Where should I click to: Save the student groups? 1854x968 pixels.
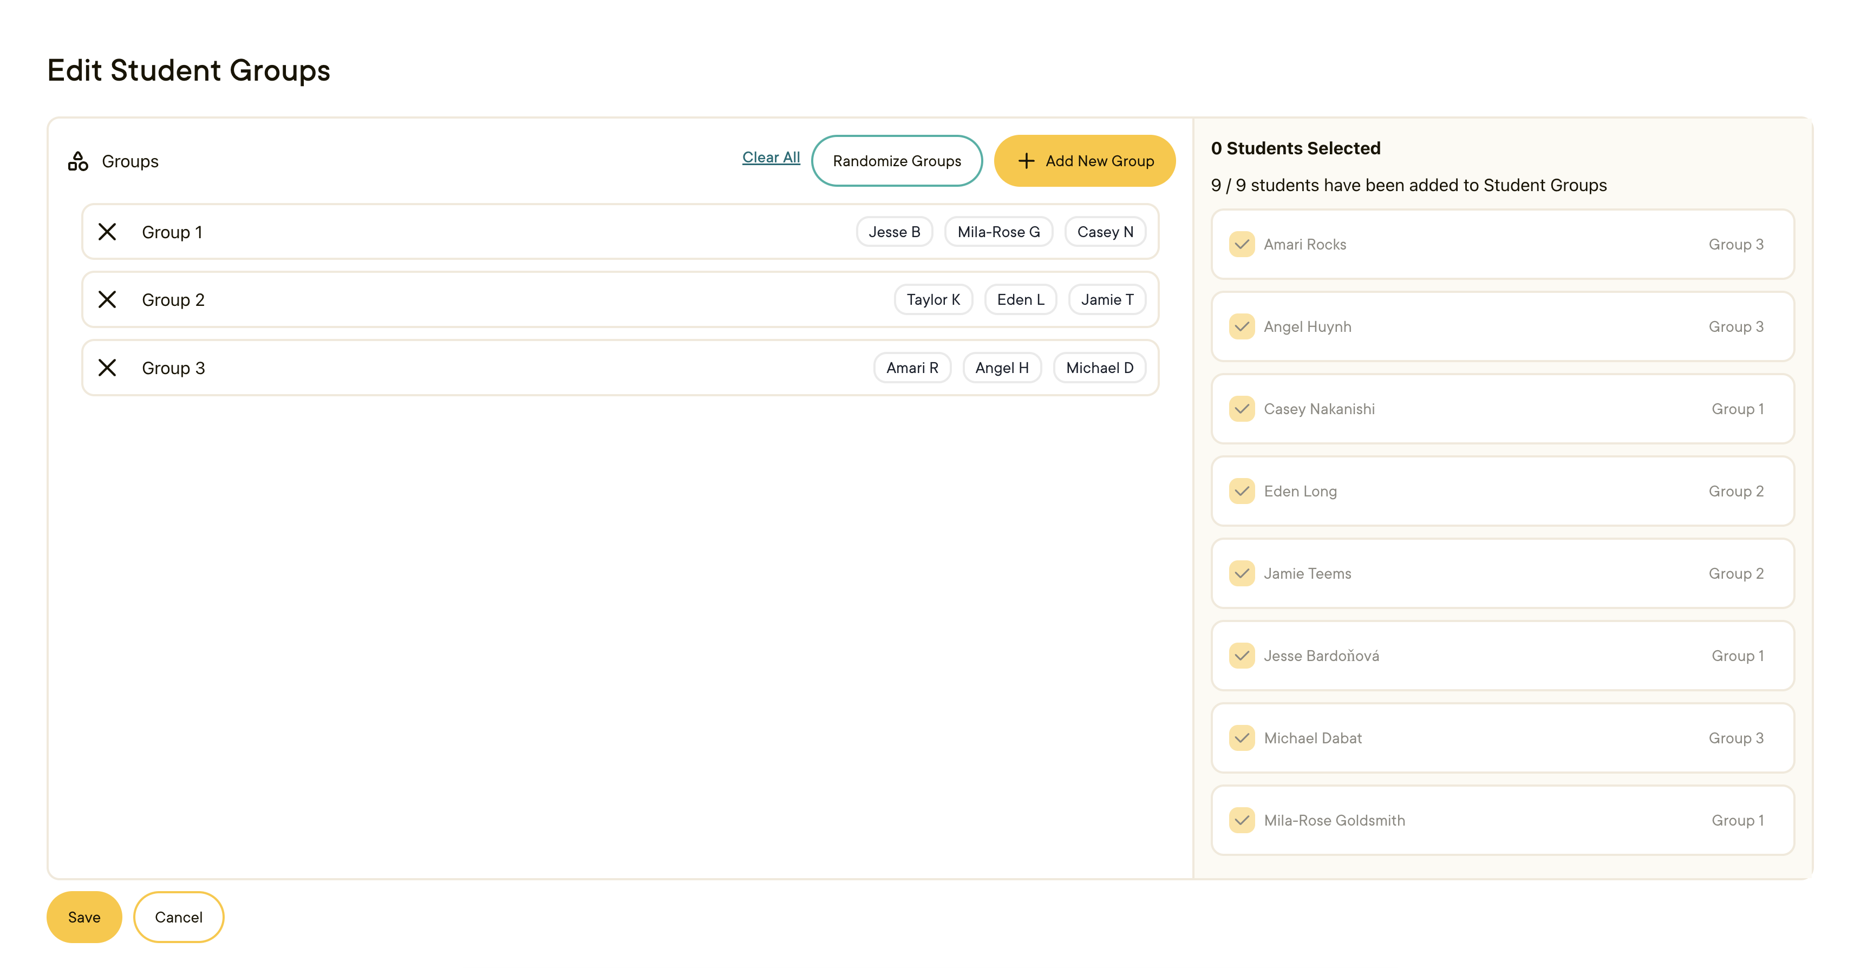83,917
